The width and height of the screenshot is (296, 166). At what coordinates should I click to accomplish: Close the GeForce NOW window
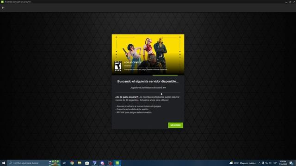pos(294,2)
